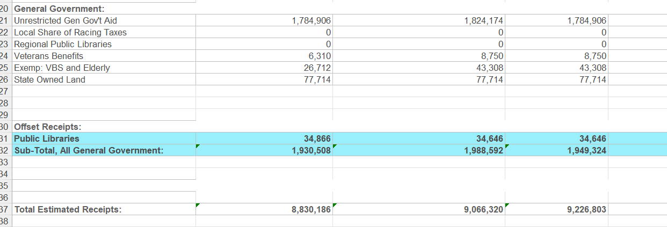Select the total receipts cell 8,830,186

coord(311,209)
